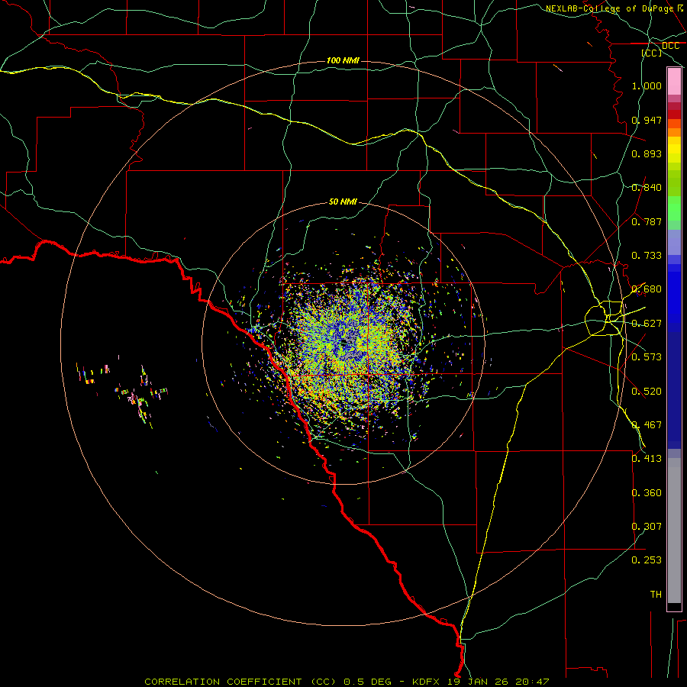Select the 0.307 scale value
This screenshot has height=687, width=687.
pos(647,527)
